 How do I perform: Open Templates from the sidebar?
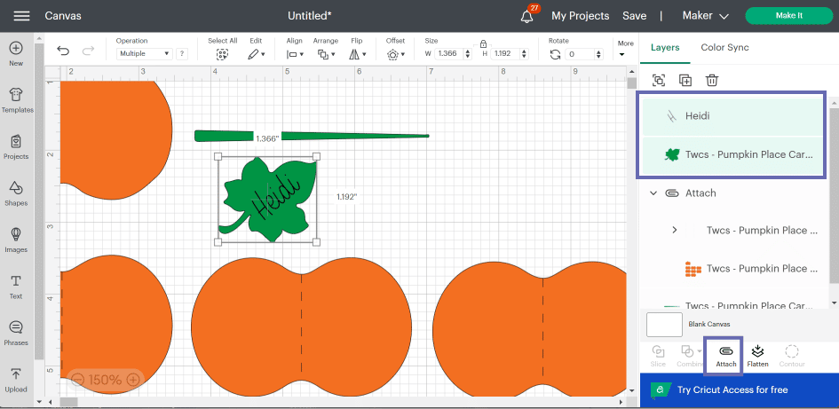(16, 100)
